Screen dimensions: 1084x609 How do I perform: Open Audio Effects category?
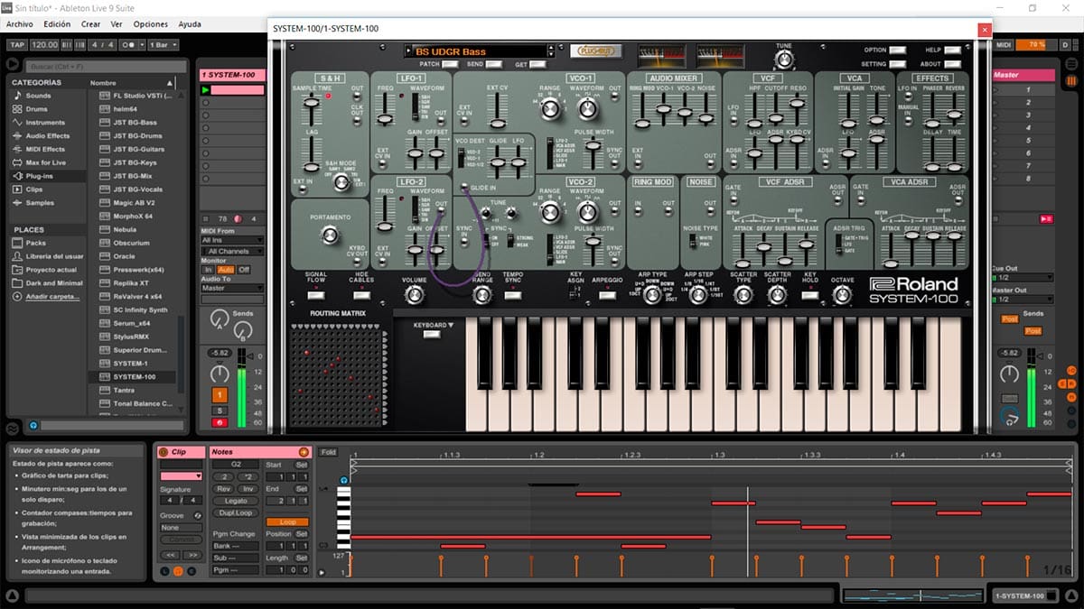[x=47, y=136]
